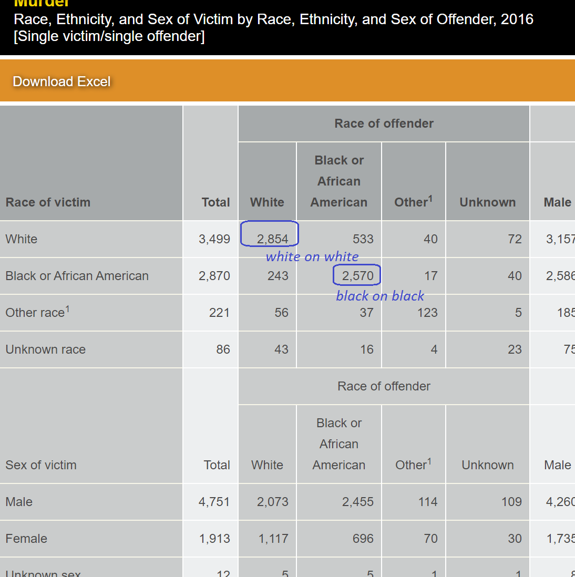This screenshot has width=575, height=577.
Task: Click the Download Excel link
Action: pyautogui.click(x=61, y=81)
